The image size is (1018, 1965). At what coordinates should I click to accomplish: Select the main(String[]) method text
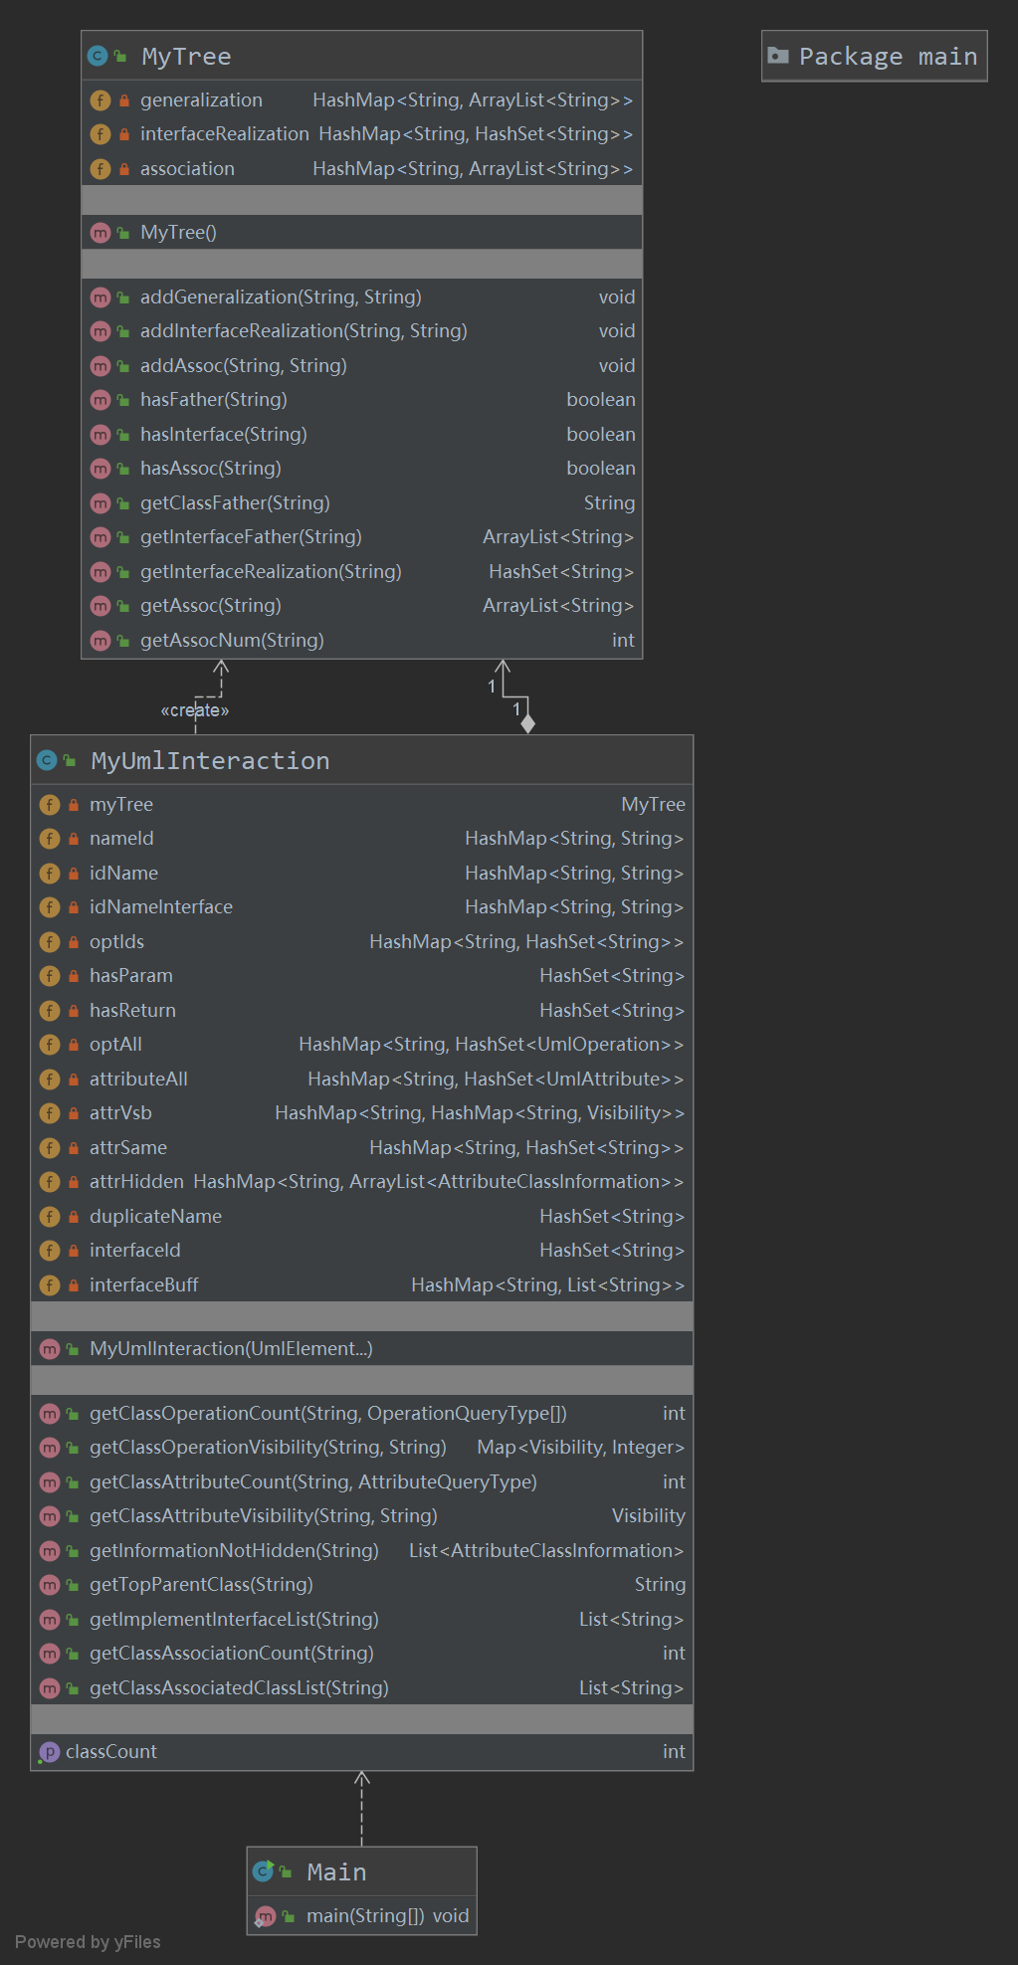tap(366, 1916)
